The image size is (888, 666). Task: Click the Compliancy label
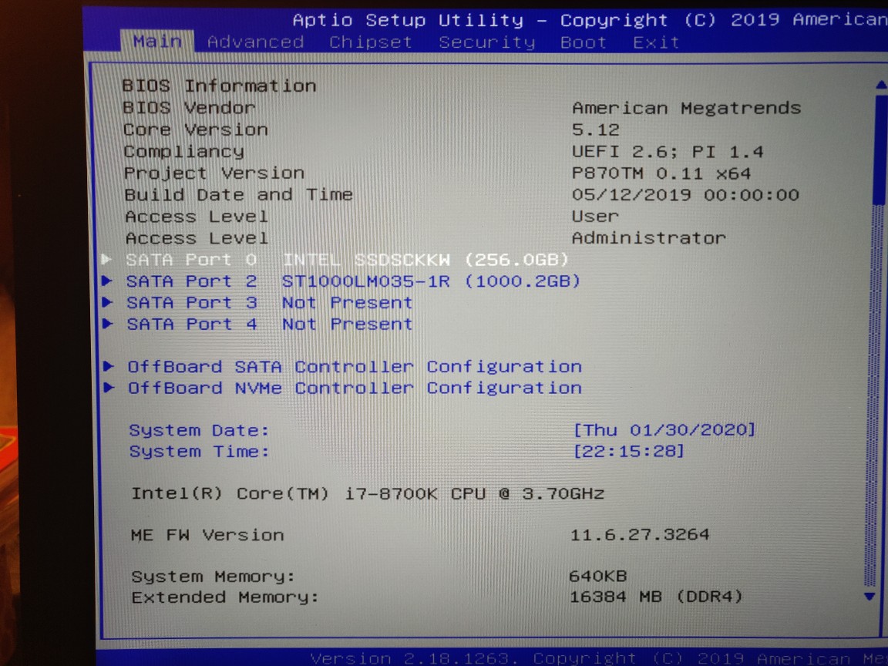tap(184, 151)
